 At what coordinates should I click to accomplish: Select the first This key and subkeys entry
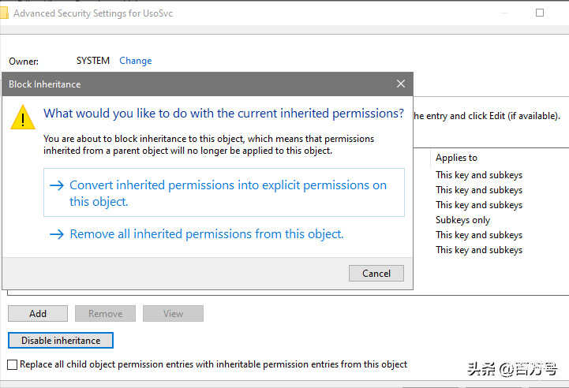click(x=478, y=175)
